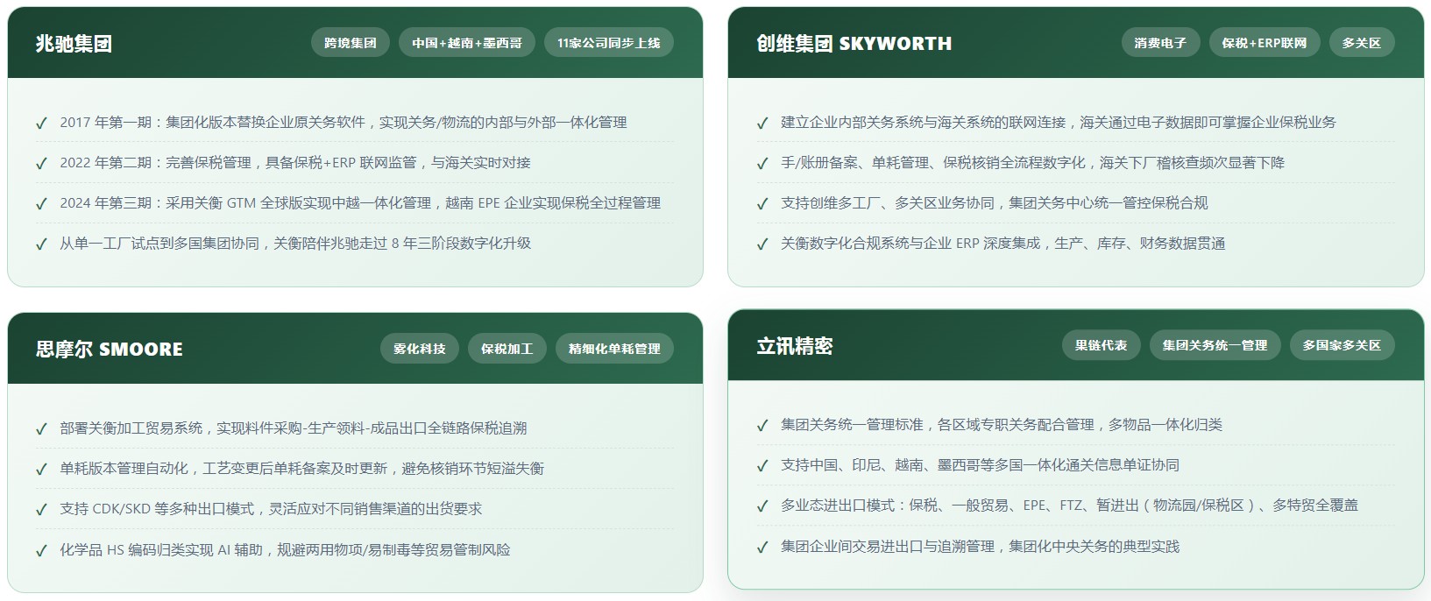Click the 精细化单耗管理 tag
The image size is (1431, 601).
click(x=614, y=349)
